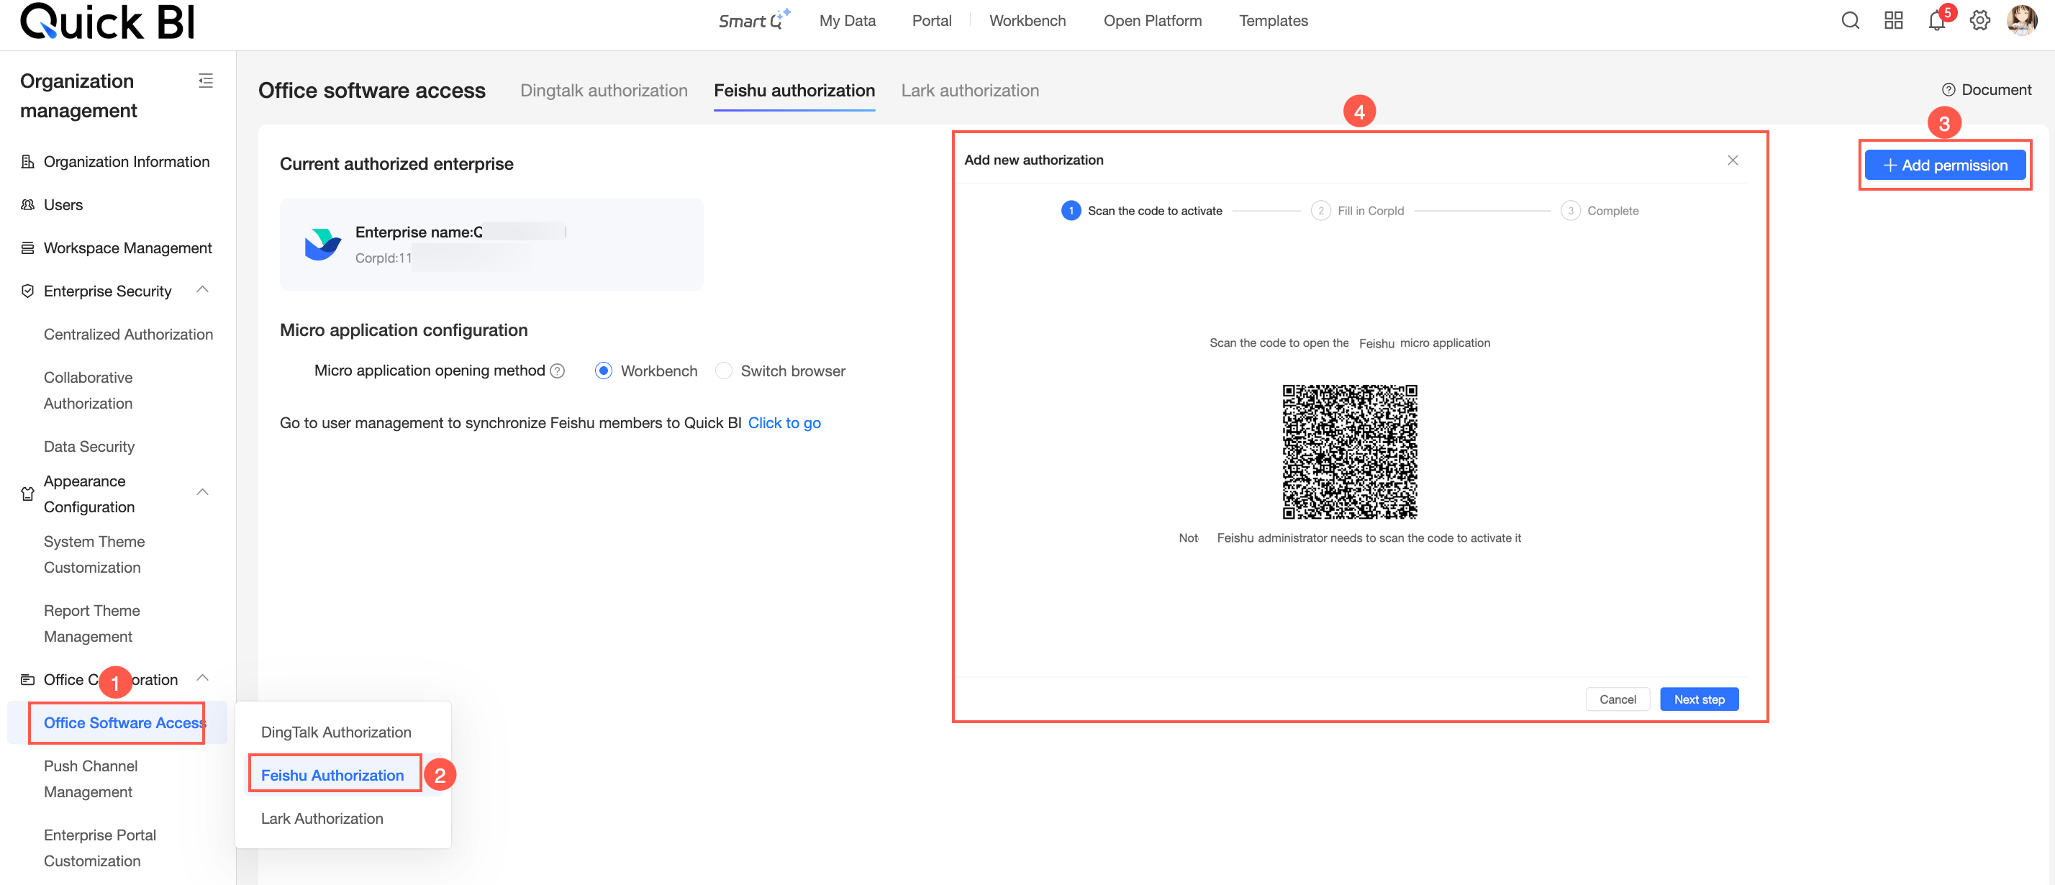Click the Add permission button
Image resolution: width=2055 pixels, height=885 pixels.
point(1945,165)
